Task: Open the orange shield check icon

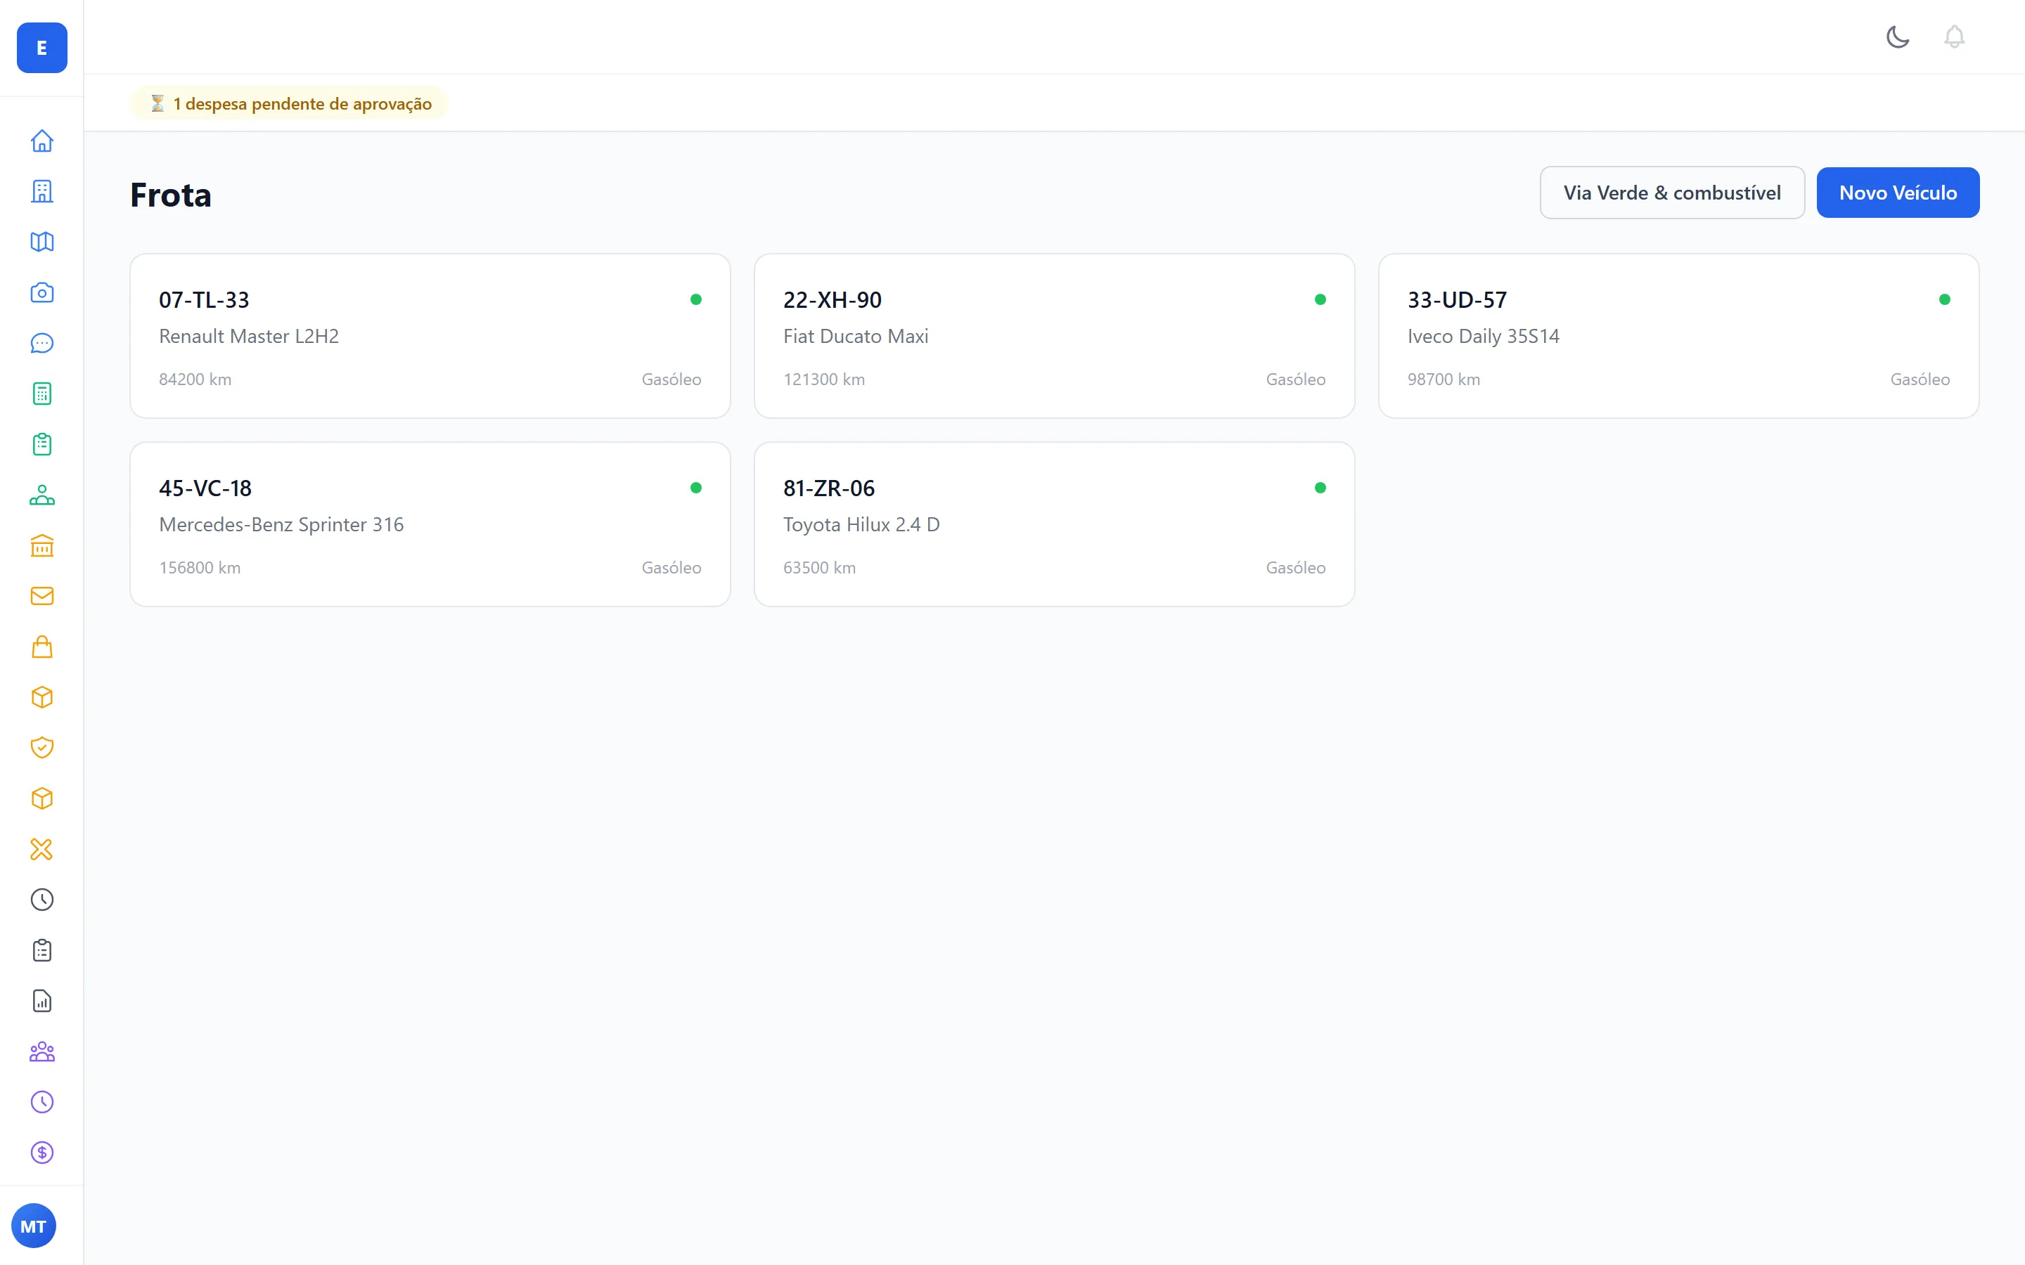Action: tap(42, 748)
